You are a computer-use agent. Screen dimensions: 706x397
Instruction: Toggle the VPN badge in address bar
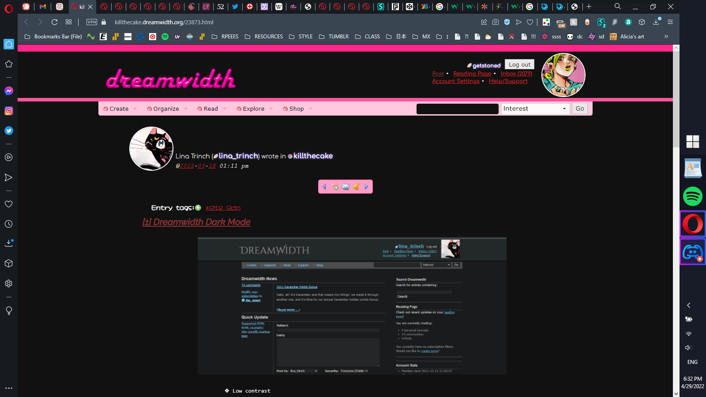92,22
